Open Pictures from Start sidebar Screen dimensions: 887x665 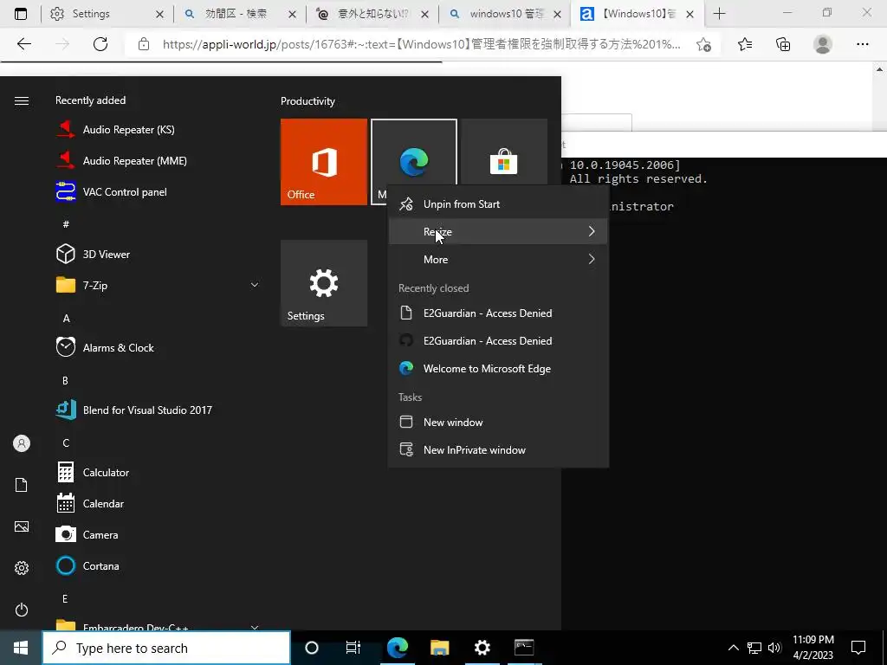coord(22,526)
